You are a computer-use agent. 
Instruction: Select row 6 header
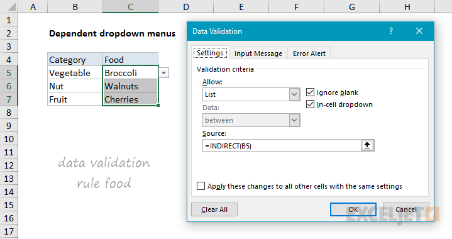tap(9, 86)
